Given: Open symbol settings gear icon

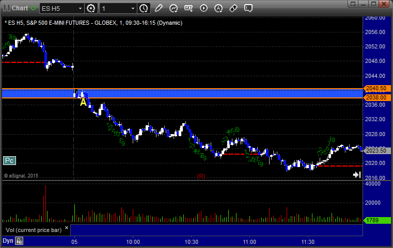Looking at the screenshot, I should [x=91, y=8].
